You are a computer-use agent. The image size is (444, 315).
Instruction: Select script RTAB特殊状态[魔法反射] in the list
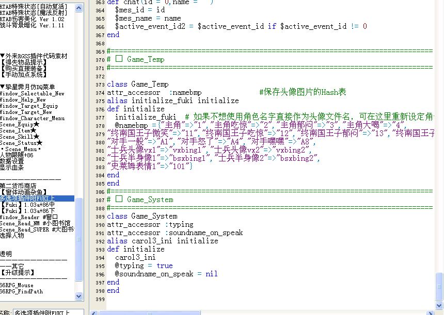point(34,13)
